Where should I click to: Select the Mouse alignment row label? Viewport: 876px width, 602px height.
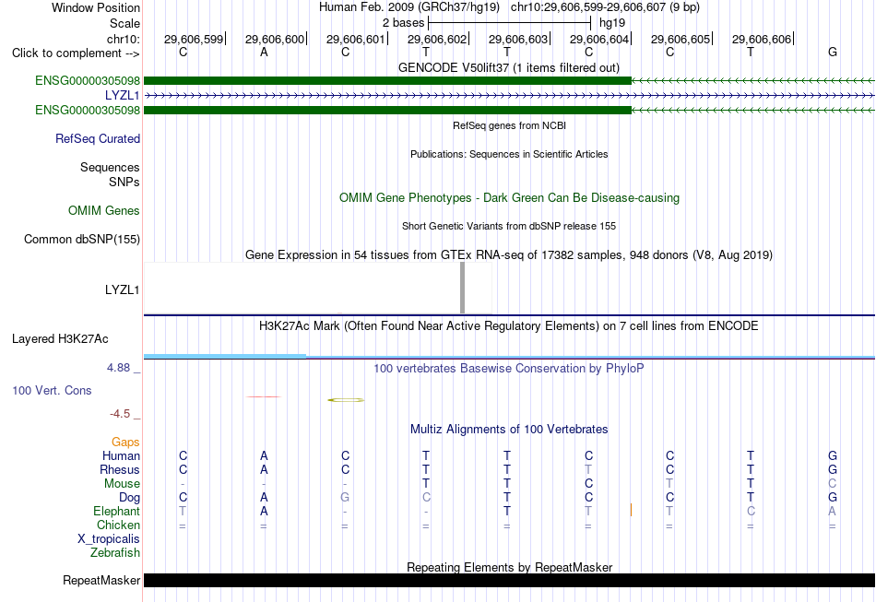122,484
